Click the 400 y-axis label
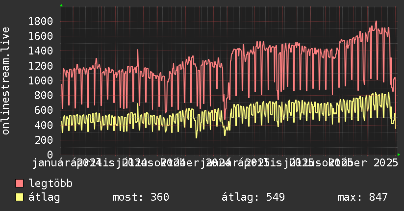Image resolution: width=404 pixels, height=211 pixels. [x=44, y=125]
